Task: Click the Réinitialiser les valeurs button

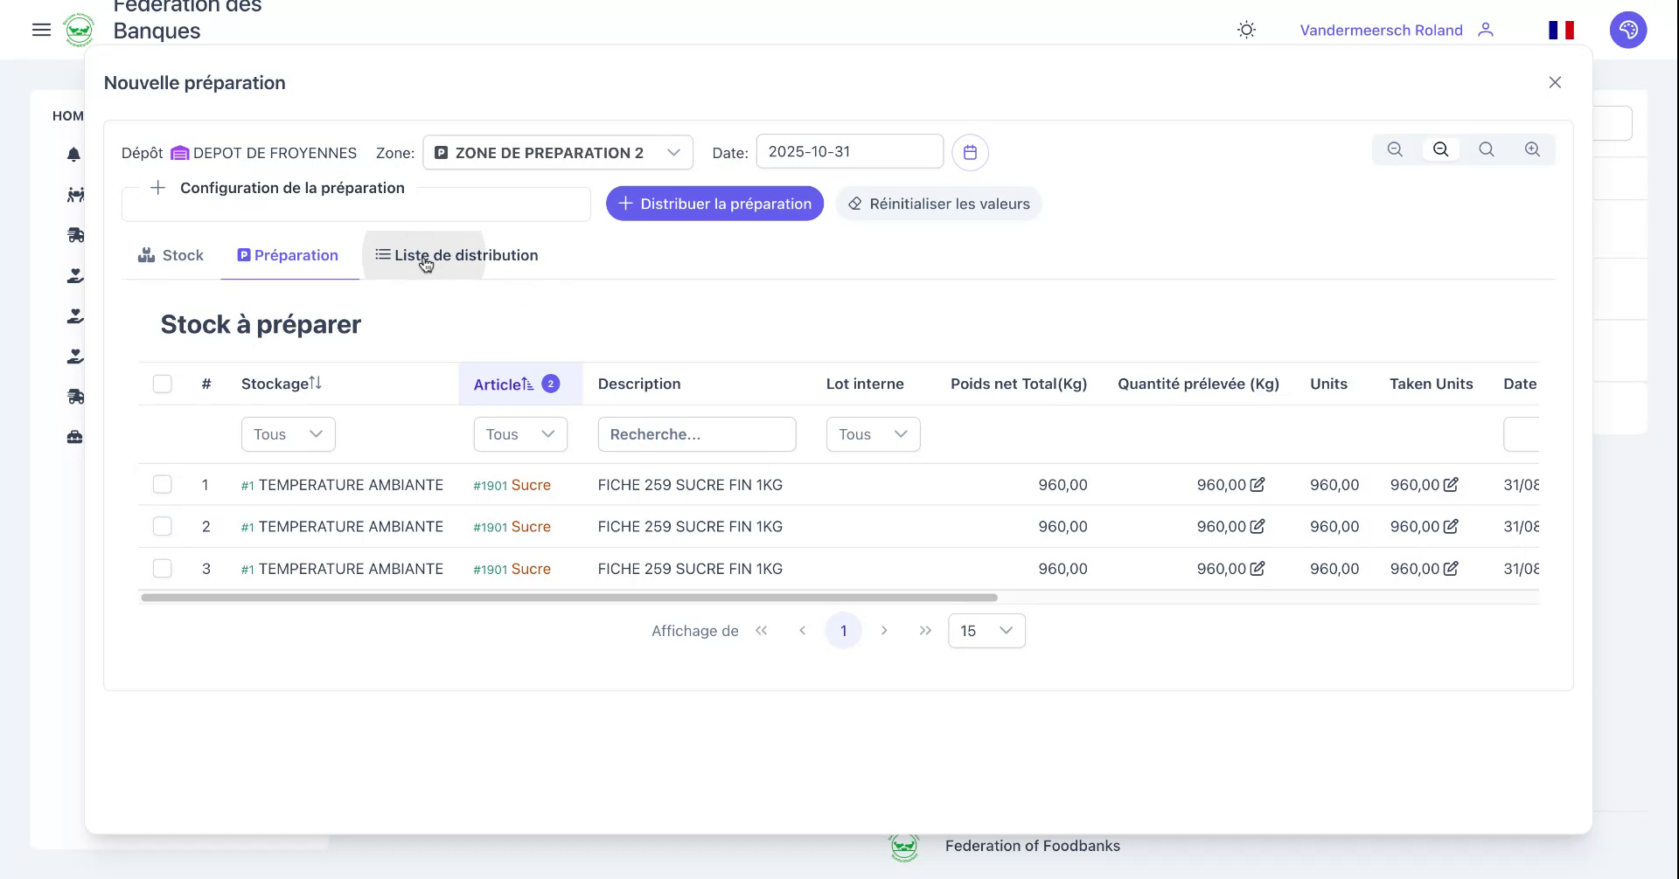Action: coord(938,204)
